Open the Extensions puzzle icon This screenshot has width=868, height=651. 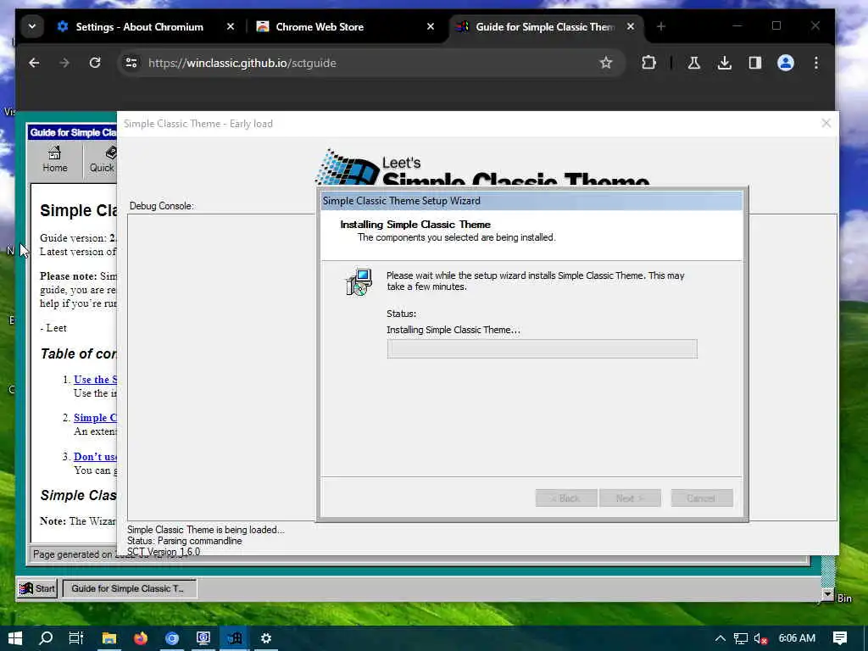click(648, 63)
